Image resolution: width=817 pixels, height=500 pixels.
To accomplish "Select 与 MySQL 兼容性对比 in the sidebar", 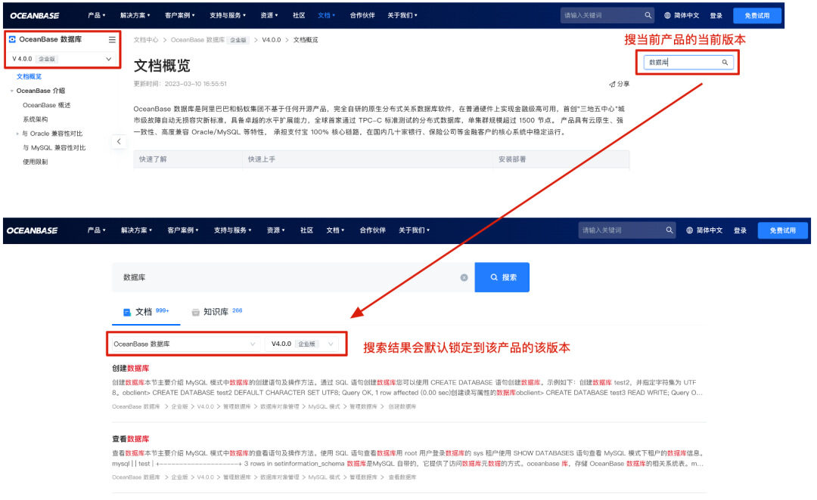I will 54,148.
